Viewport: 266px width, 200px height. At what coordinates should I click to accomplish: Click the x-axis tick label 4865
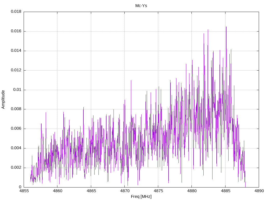click(91, 191)
